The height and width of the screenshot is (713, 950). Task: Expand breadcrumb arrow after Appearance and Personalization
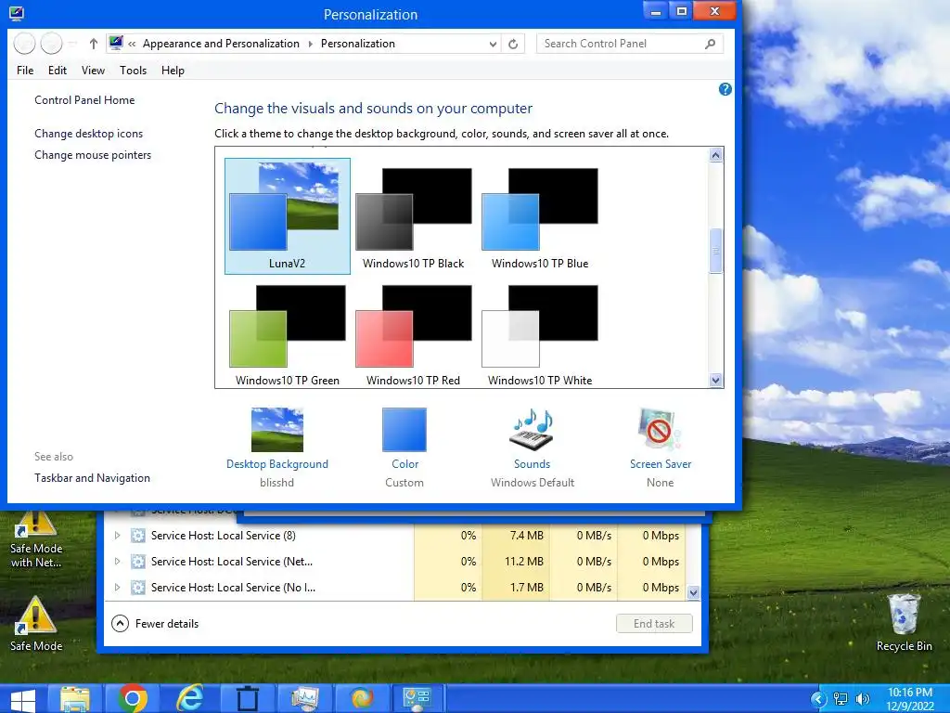310,44
